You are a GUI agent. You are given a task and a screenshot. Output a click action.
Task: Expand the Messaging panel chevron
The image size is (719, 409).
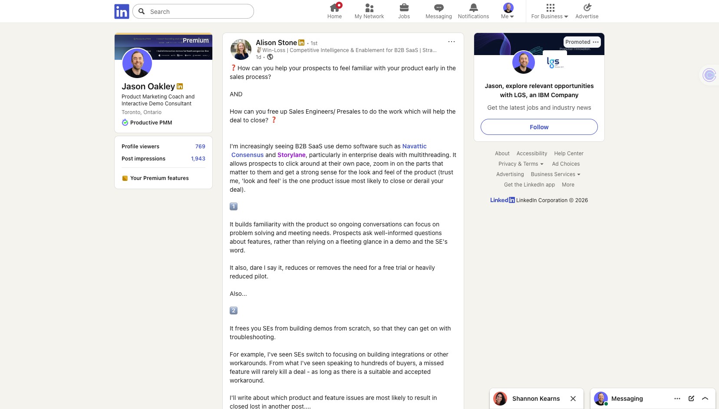tap(705, 399)
